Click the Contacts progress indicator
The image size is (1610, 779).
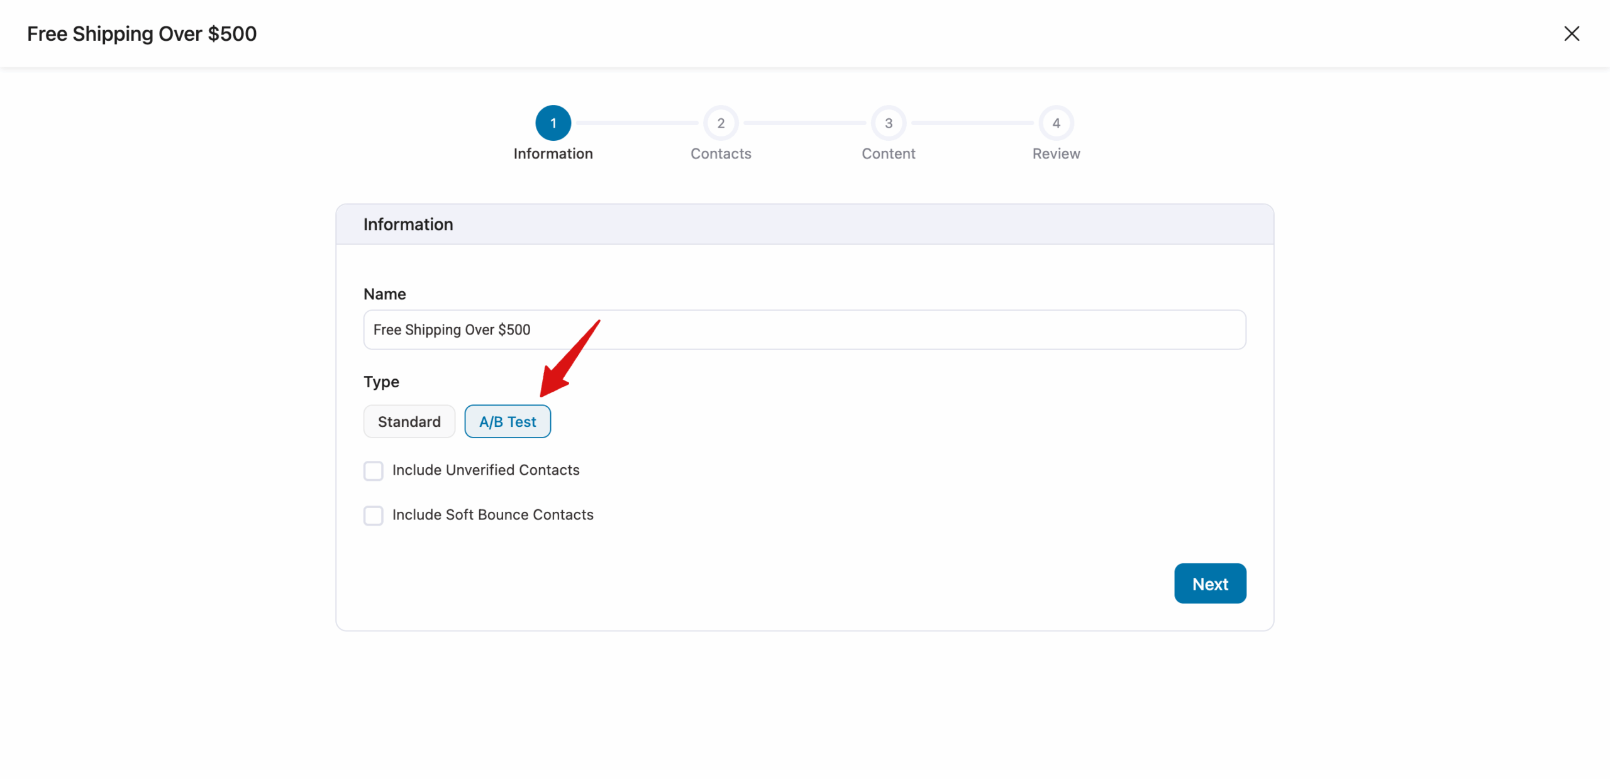pos(721,123)
